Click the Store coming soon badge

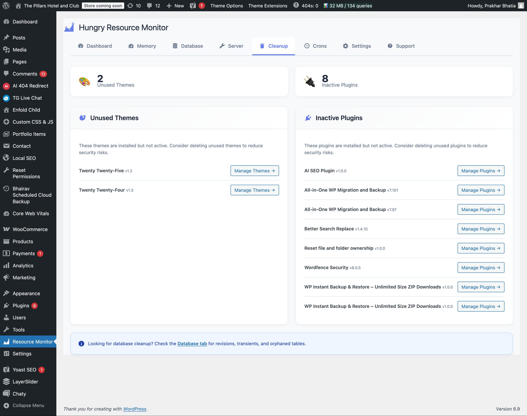coord(103,6)
